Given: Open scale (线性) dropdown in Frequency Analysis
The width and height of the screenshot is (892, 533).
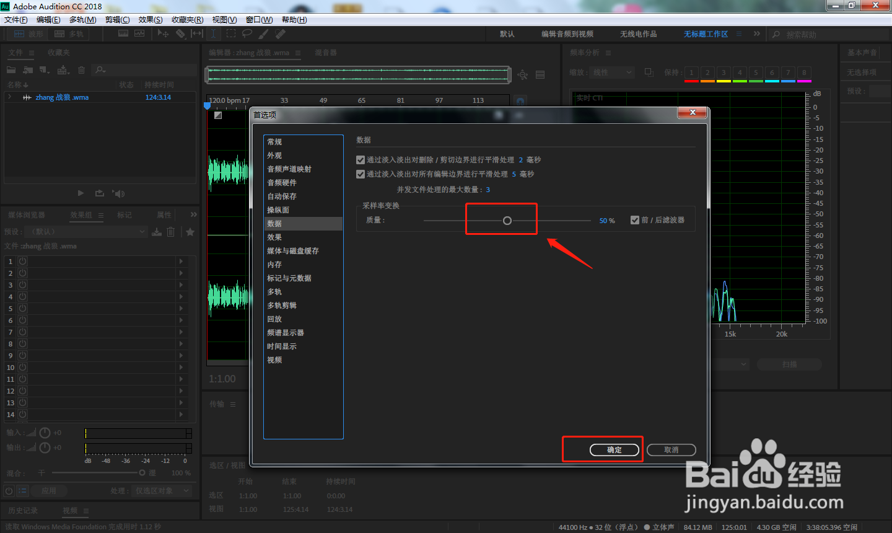Looking at the screenshot, I should click(x=612, y=73).
